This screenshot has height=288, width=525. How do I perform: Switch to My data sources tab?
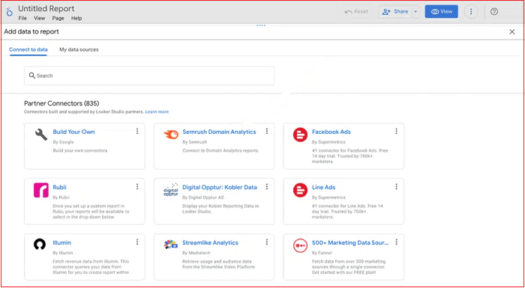79,49
